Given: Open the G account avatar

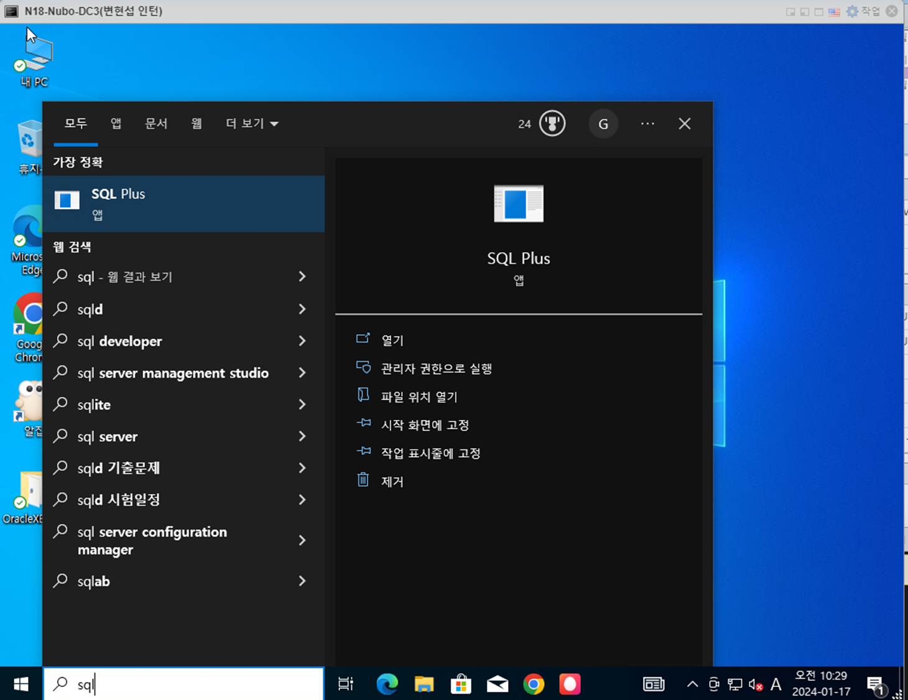Looking at the screenshot, I should tap(603, 124).
